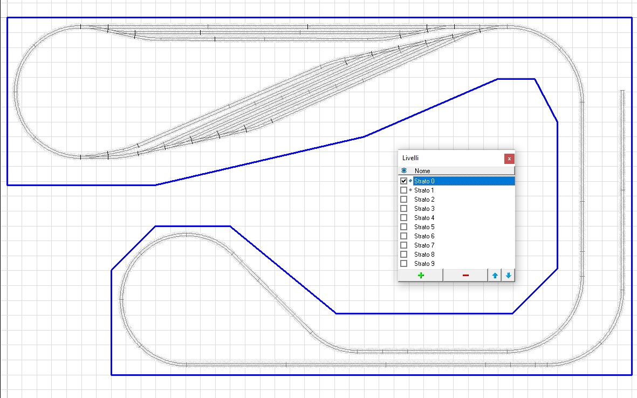637x398 pixels.
Task: Show layer Strato 2 via its checkbox
Action: [x=403, y=200]
